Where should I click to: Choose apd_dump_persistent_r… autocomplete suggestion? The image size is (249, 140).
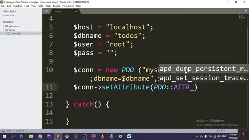203,69
